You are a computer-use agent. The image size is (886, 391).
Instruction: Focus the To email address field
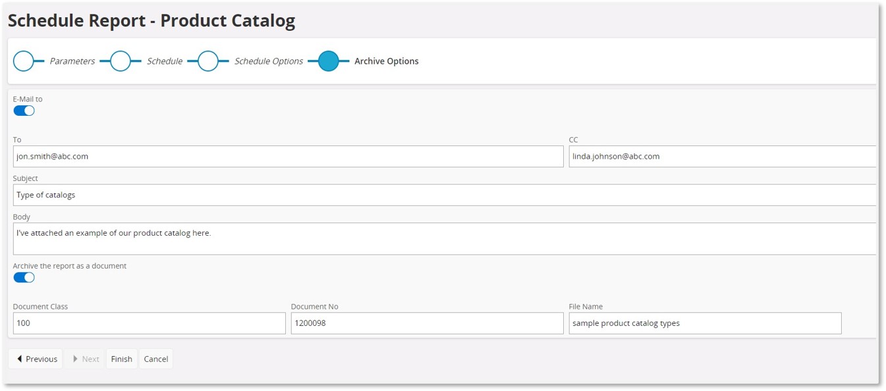tap(288, 157)
